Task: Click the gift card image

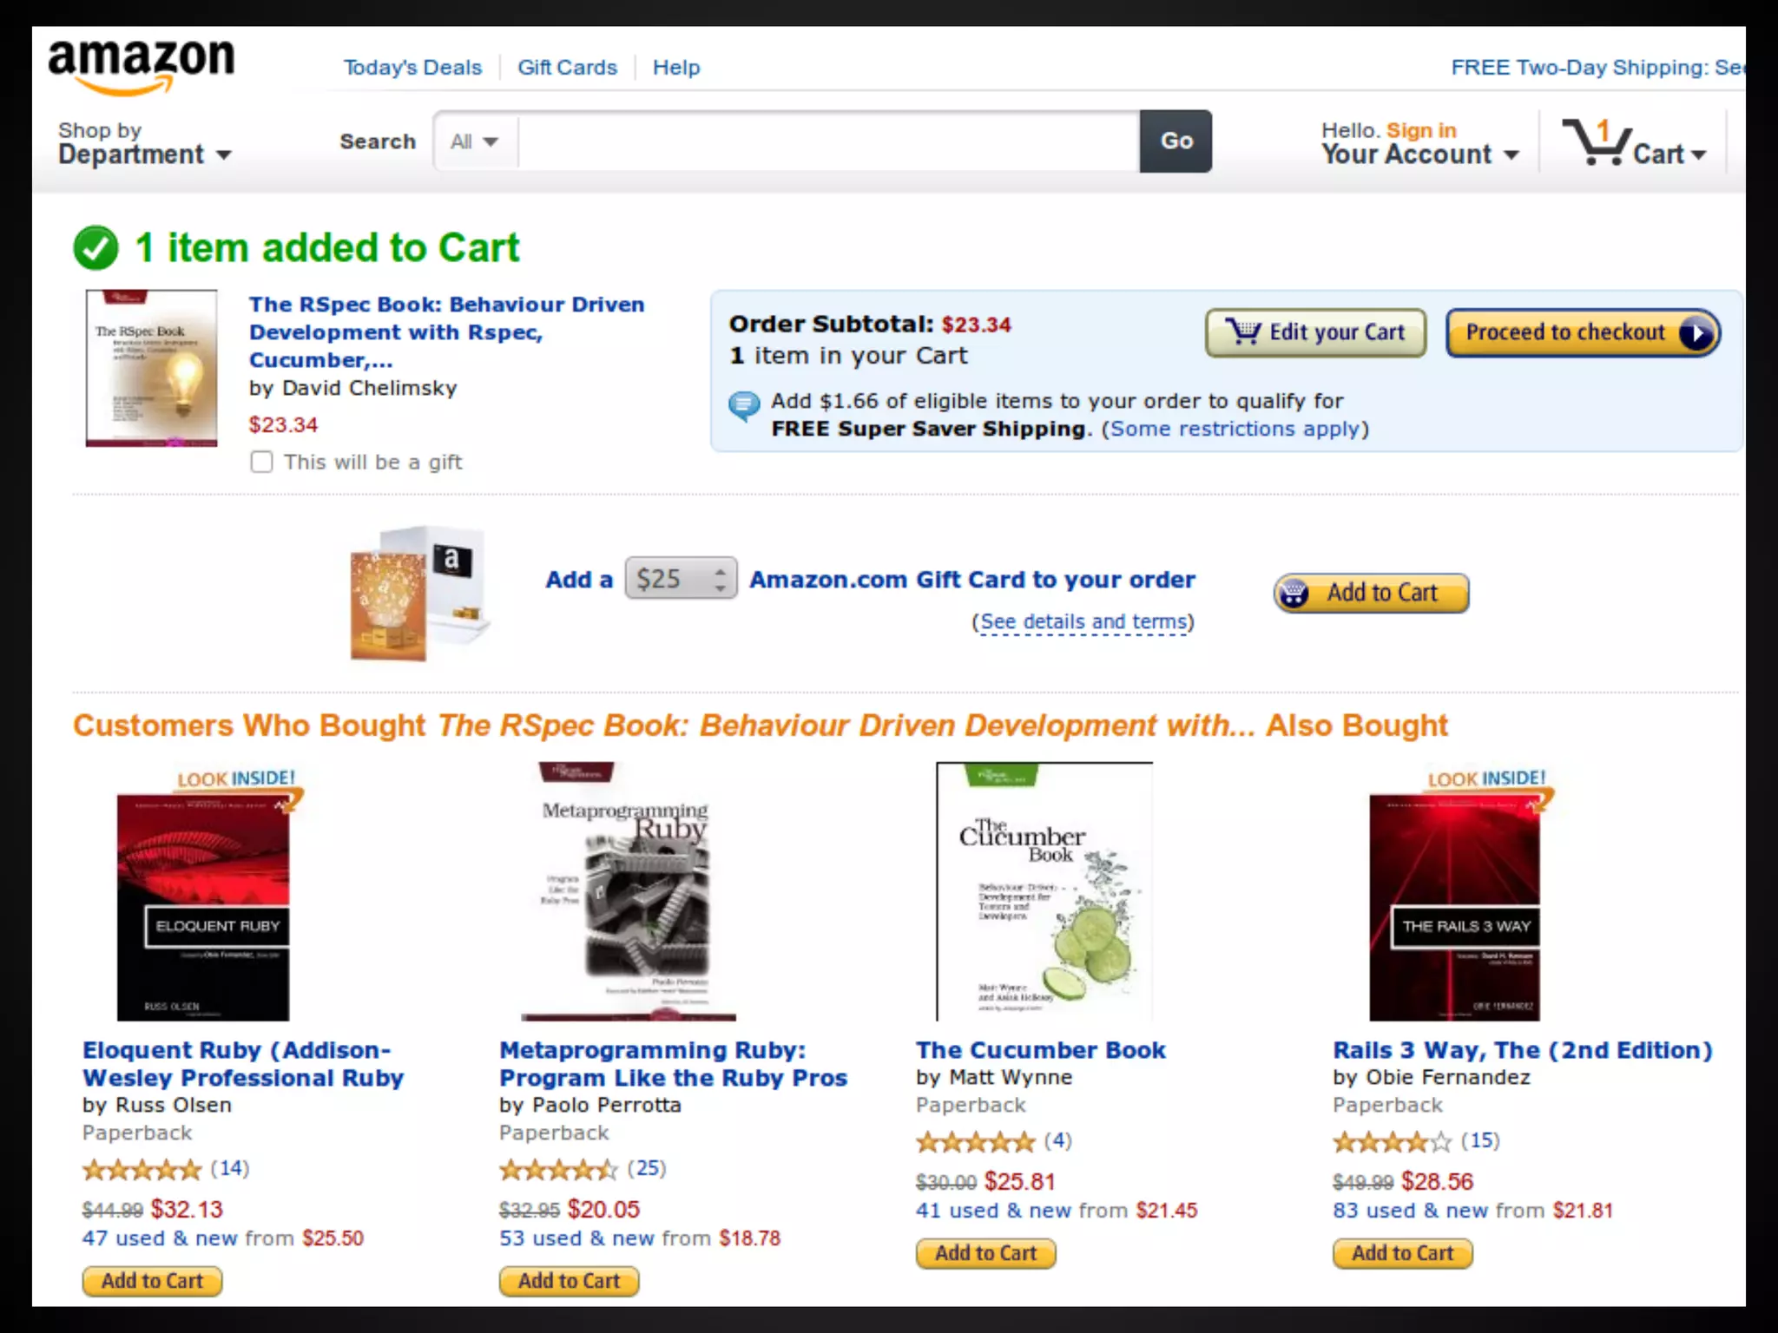Action: (419, 594)
